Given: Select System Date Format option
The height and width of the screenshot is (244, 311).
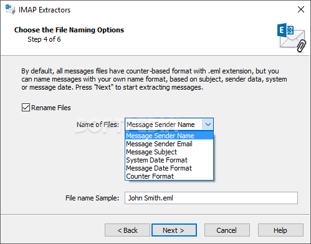Looking at the screenshot, I should click(169, 160).
